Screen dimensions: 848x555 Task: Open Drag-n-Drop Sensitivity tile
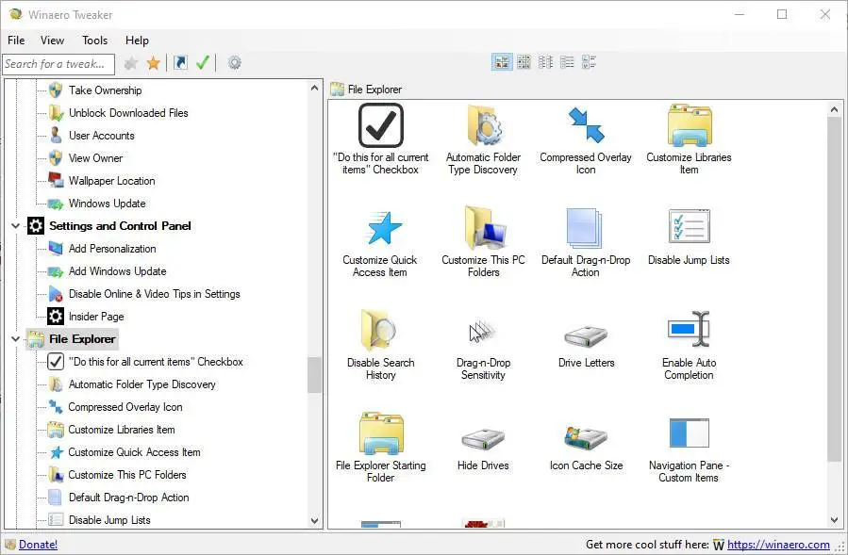pos(483,345)
